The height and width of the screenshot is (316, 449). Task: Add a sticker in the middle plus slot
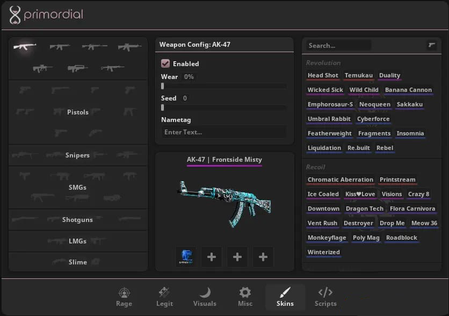237,257
